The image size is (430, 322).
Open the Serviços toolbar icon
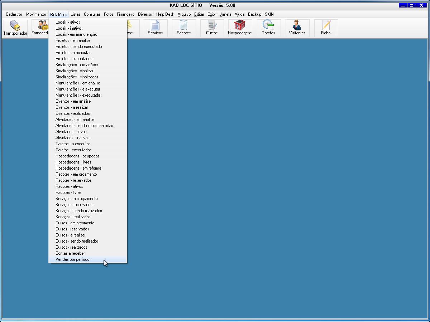tap(155, 28)
